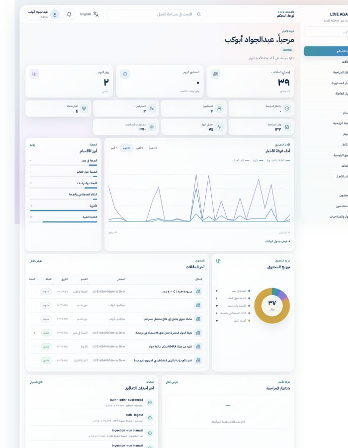Select the 7 أيام chart range
This screenshot has width=348, height=448.
(x=114, y=148)
